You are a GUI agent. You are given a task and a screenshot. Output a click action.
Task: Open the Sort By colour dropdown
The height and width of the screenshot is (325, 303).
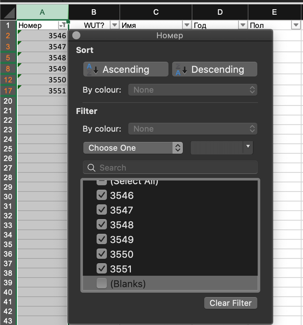coord(193,90)
